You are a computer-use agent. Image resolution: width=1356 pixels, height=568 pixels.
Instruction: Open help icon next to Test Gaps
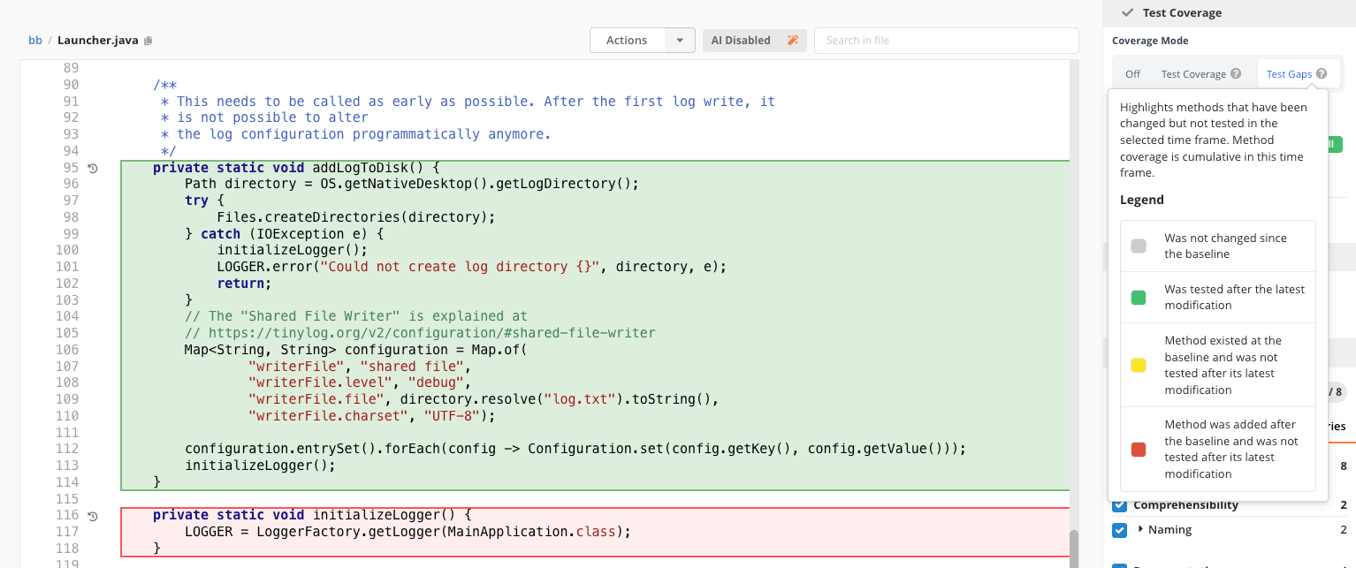click(x=1321, y=74)
